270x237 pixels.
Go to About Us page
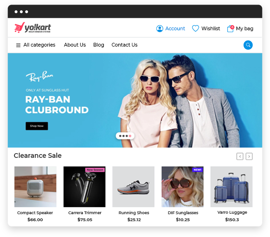(75, 45)
